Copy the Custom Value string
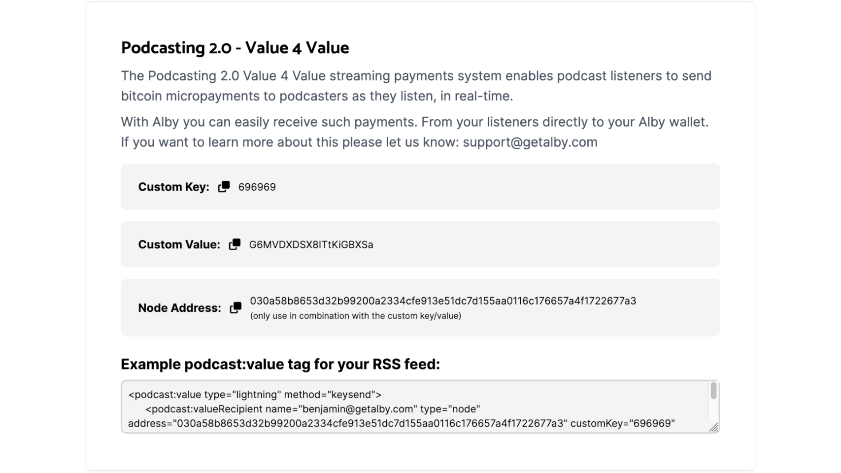Image resolution: width=841 pixels, height=473 pixels. (x=235, y=244)
